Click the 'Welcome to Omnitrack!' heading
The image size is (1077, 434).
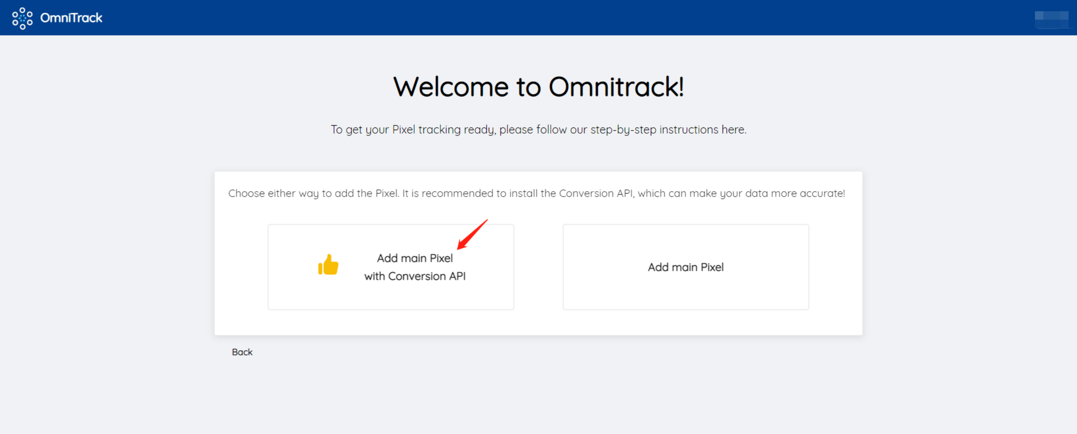pos(538,87)
